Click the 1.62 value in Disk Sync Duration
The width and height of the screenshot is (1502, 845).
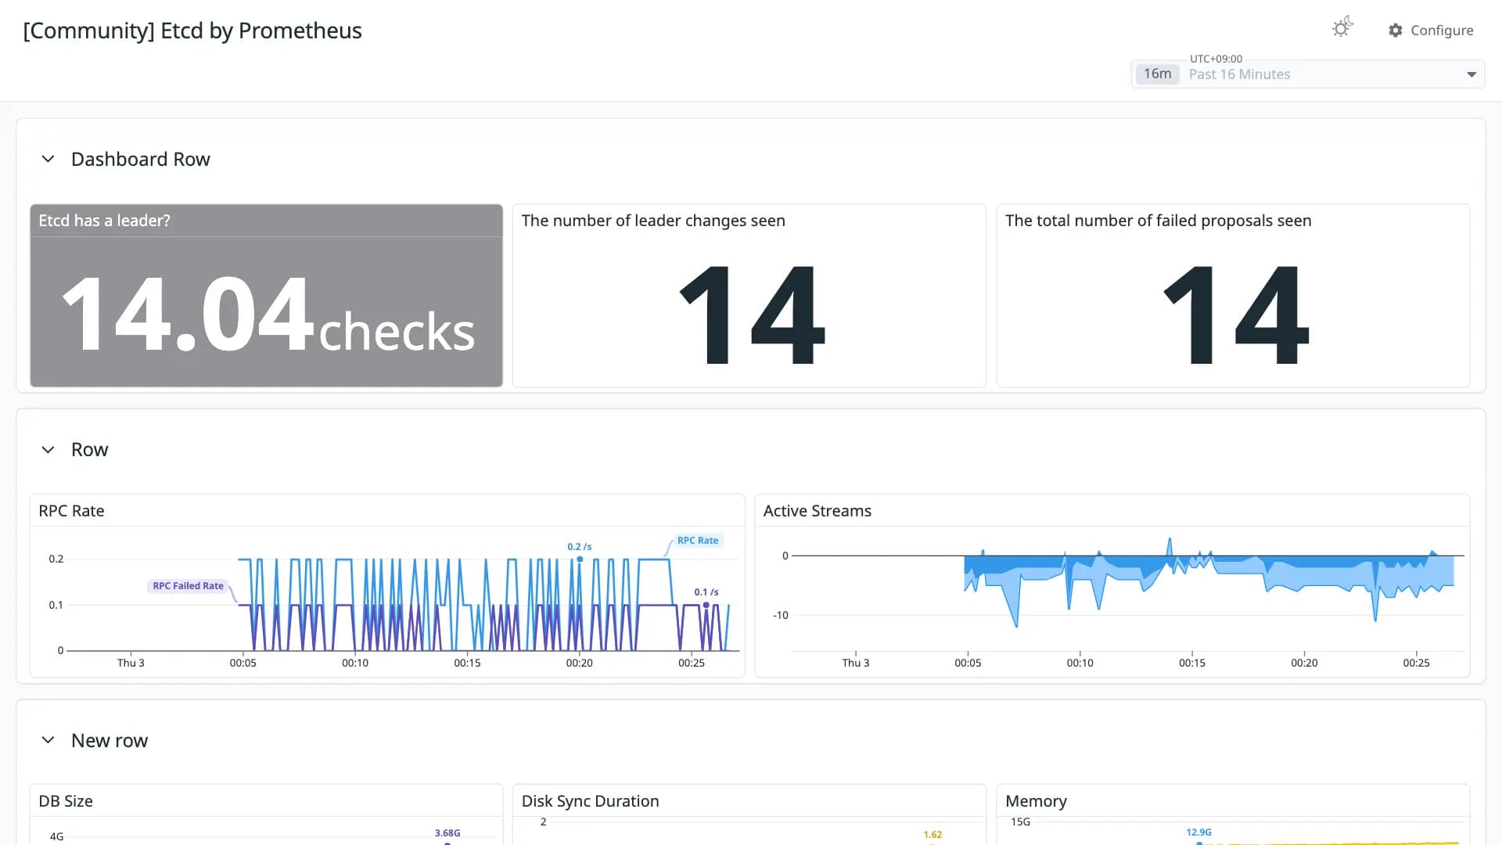tap(932, 835)
